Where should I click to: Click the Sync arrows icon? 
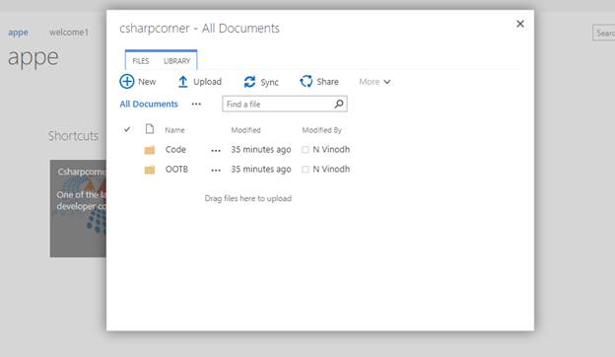point(250,82)
